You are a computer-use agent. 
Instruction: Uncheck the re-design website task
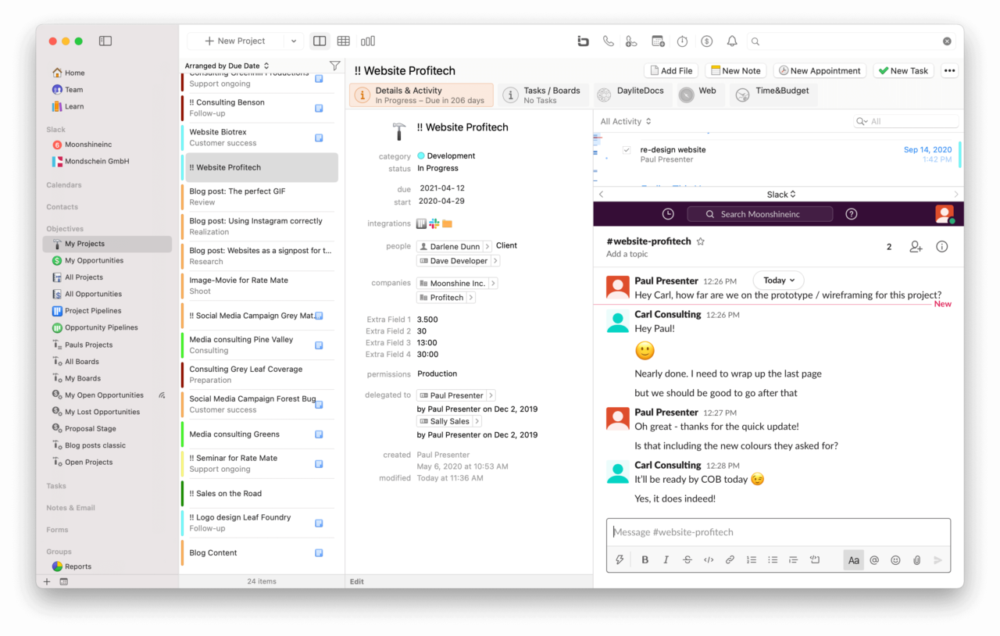click(627, 149)
